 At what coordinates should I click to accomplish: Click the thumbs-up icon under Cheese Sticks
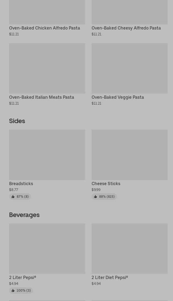pos(95,197)
